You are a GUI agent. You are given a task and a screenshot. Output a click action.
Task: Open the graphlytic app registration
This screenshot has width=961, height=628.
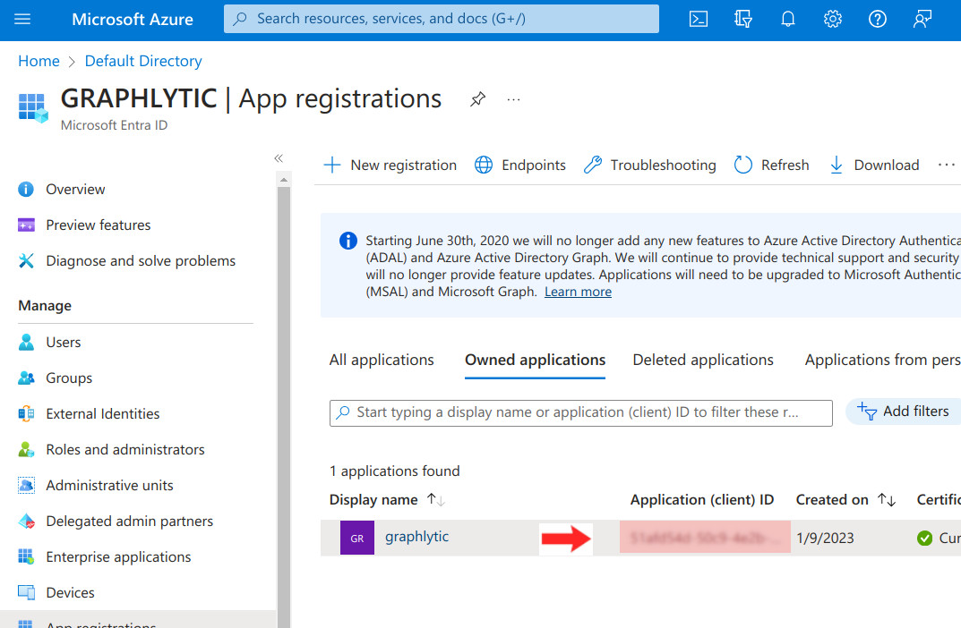(x=416, y=537)
